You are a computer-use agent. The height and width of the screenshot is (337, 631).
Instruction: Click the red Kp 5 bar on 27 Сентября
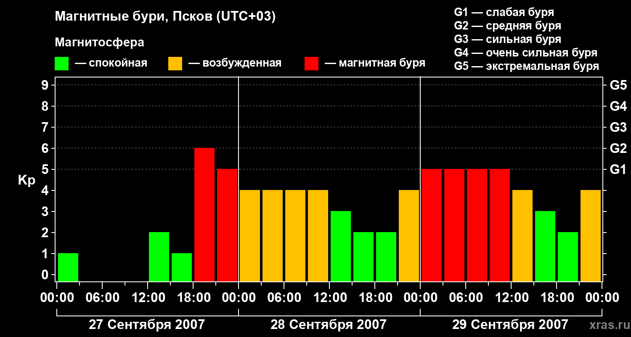(x=227, y=225)
